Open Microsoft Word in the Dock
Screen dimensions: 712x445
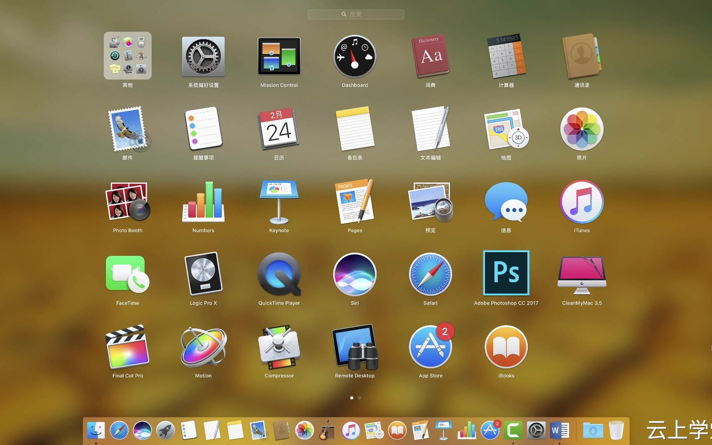(x=560, y=431)
